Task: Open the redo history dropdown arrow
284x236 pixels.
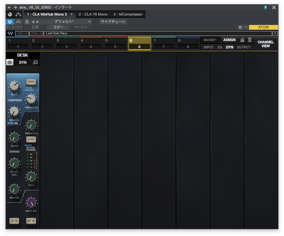Action: (41, 34)
